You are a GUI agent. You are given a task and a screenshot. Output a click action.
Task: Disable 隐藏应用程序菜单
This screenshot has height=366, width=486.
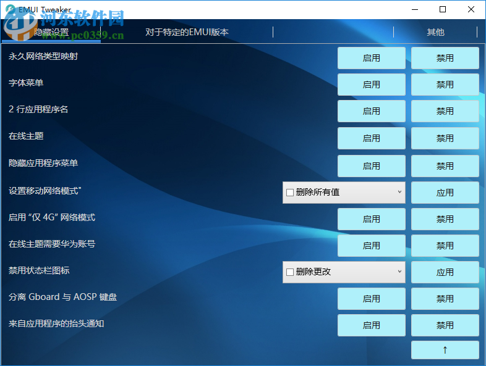tap(445, 166)
